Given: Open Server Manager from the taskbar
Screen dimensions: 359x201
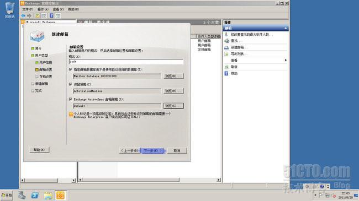Looking at the screenshot, I should tap(22, 195).
